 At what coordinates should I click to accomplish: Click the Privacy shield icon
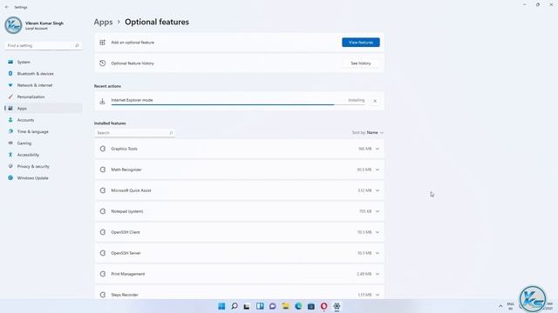[x=10, y=166]
